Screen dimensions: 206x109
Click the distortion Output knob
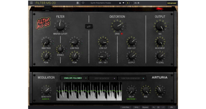pos(132,56)
